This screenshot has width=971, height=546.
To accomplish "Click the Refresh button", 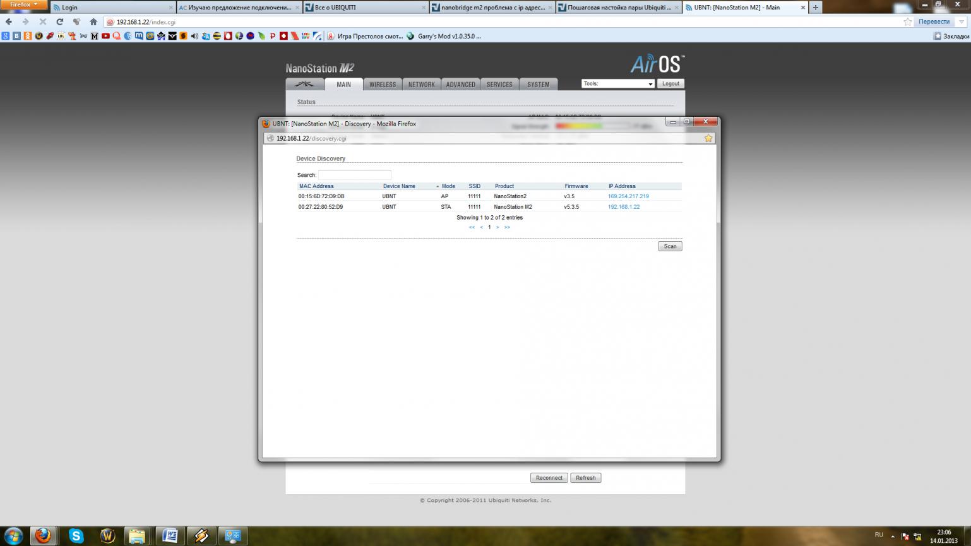I will coord(585,478).
